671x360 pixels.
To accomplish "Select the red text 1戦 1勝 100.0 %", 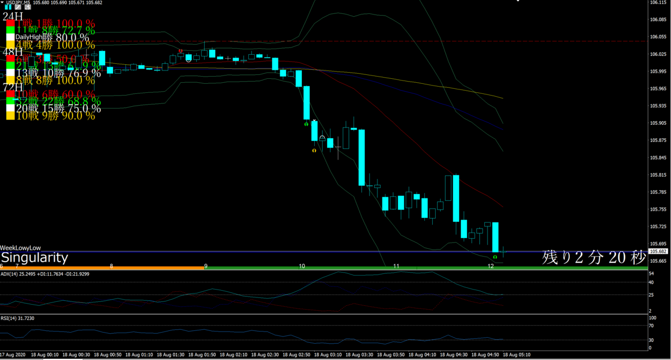I will [x=56, y=24].
